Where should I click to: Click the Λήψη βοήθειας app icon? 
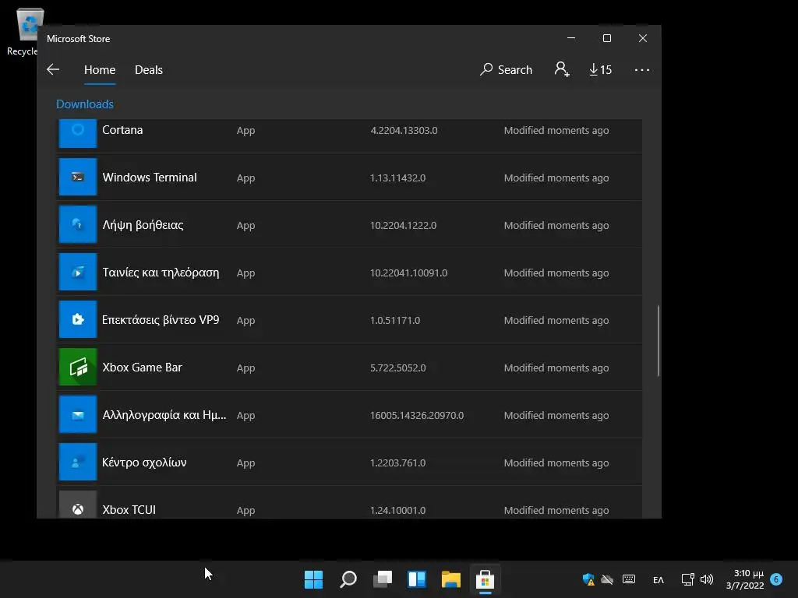78,224
